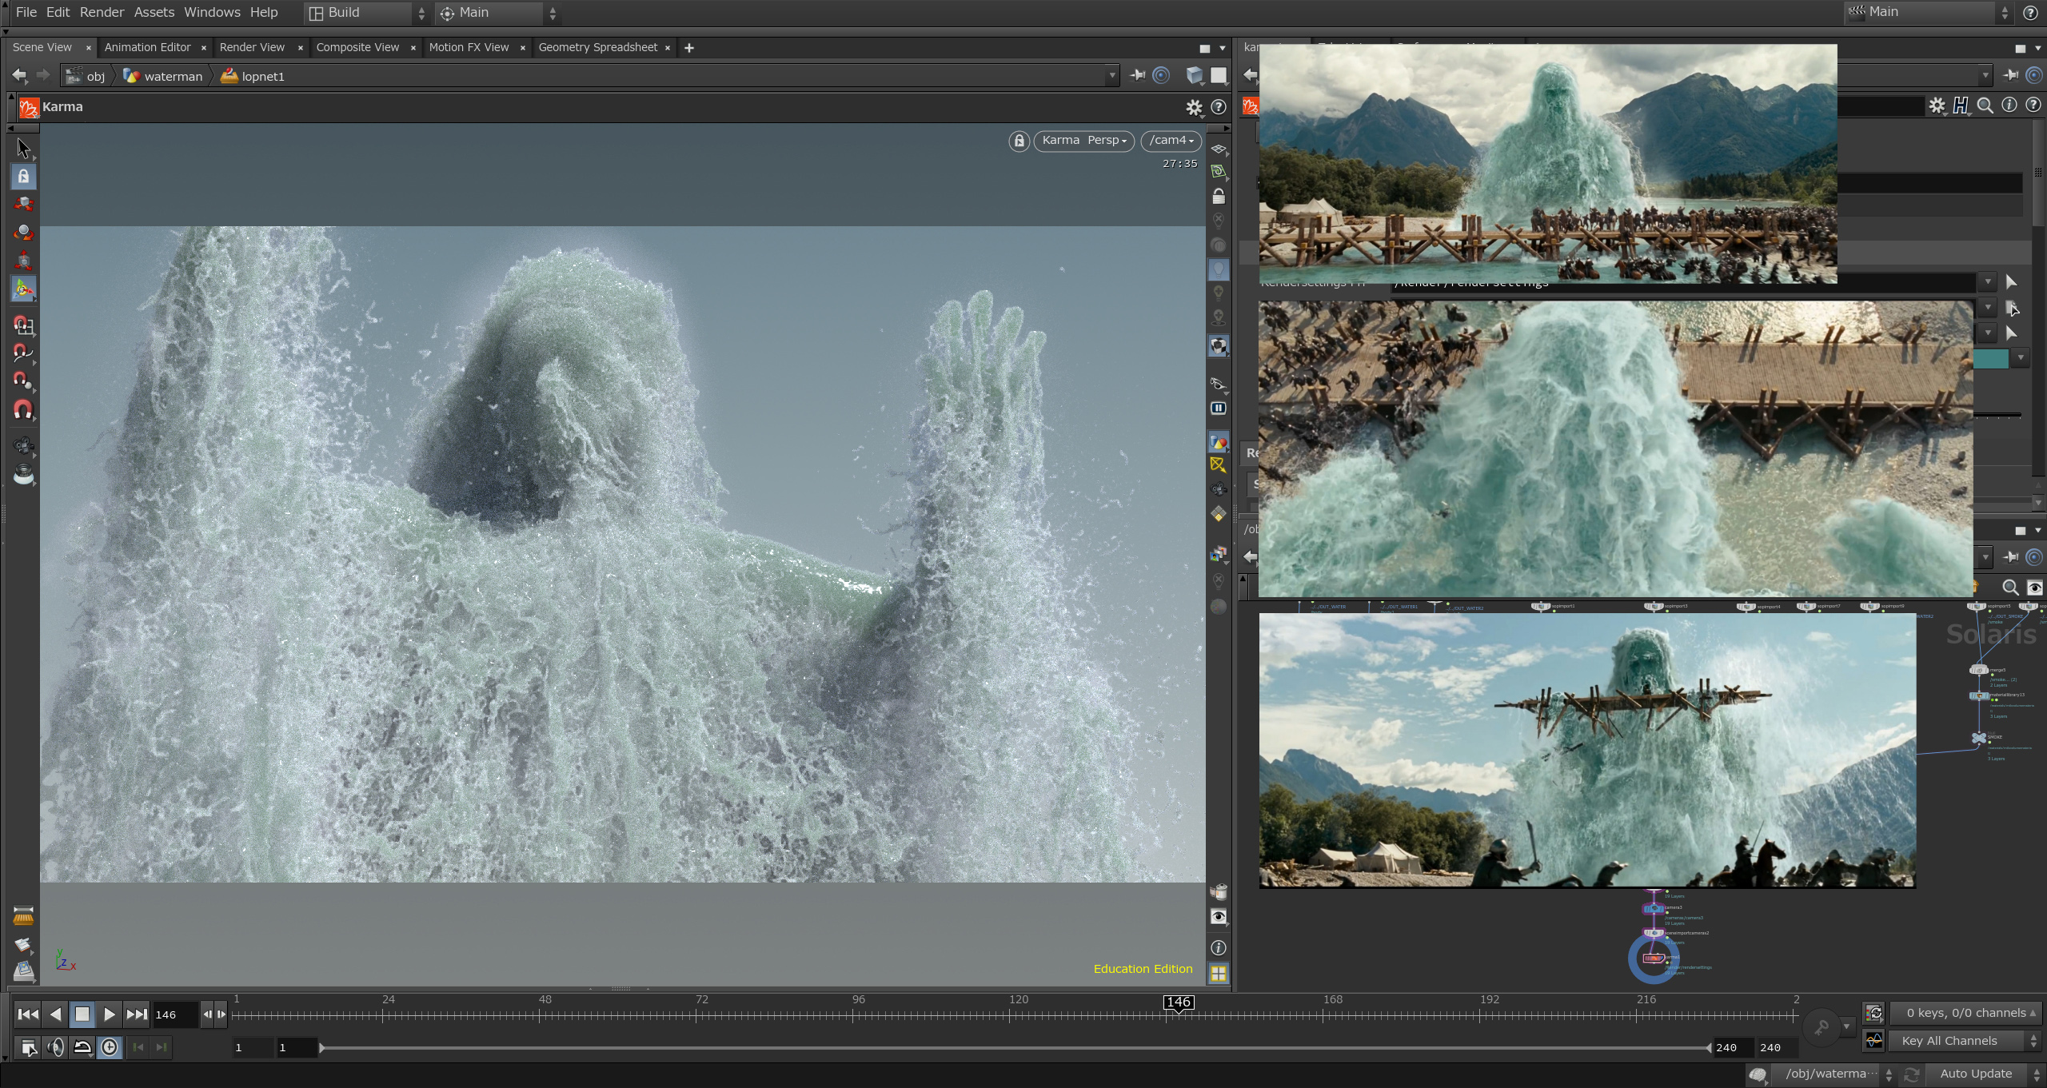
Task: Click the waterman path breadcrumb
Action: [164, 77]
